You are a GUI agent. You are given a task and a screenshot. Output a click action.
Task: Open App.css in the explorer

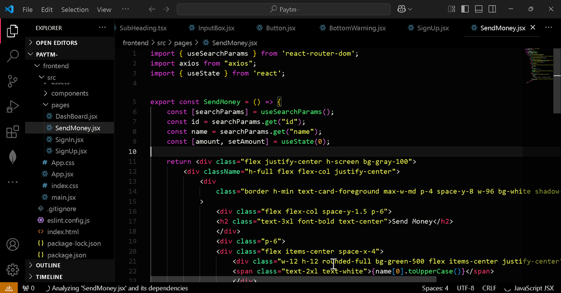click(69, 163)
